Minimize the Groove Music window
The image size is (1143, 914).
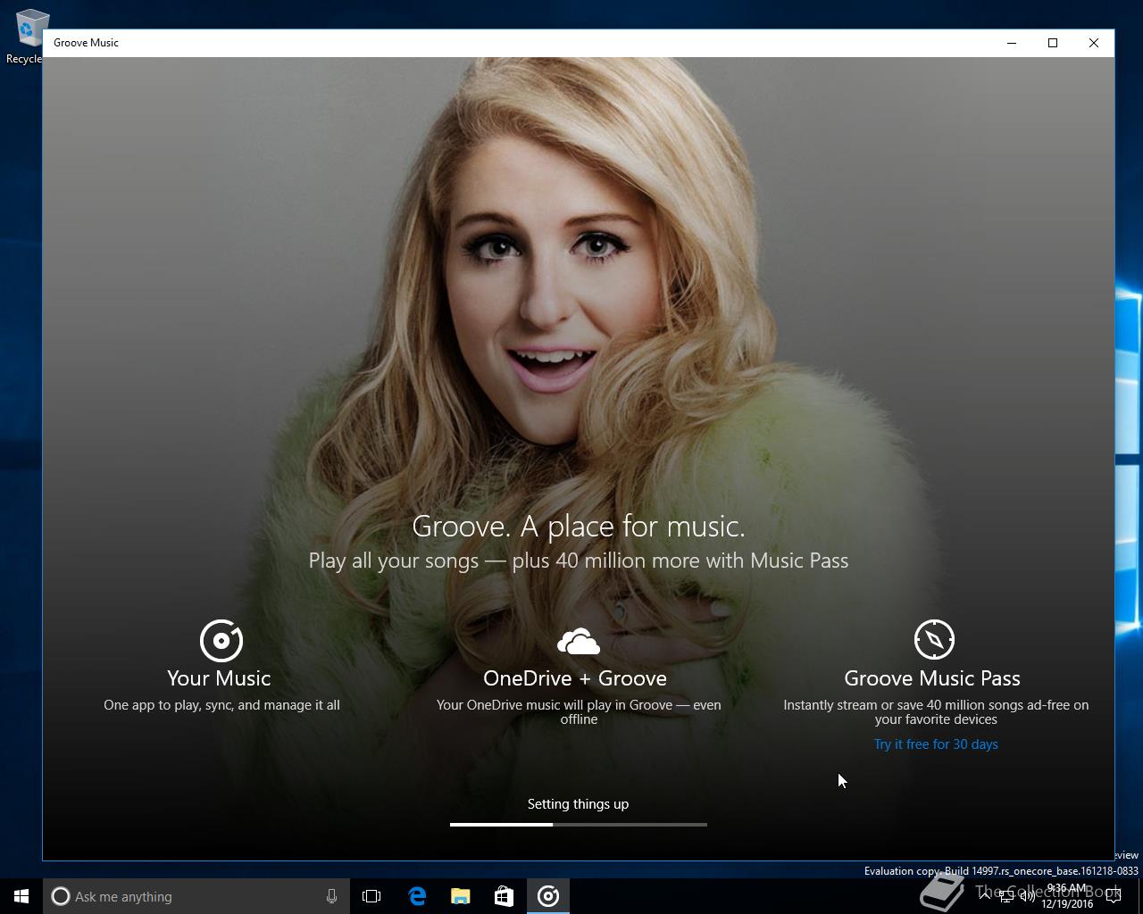[1012, 43]
